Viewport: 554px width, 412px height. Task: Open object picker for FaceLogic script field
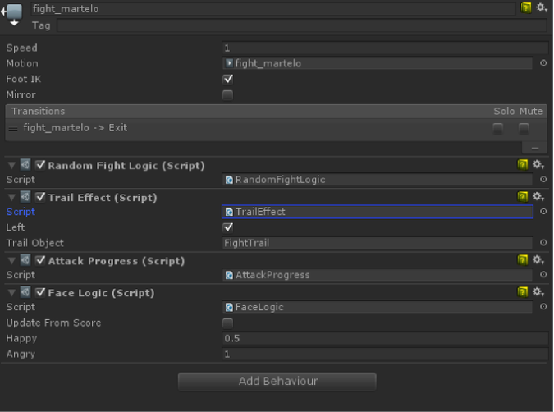tap(543, 307)
